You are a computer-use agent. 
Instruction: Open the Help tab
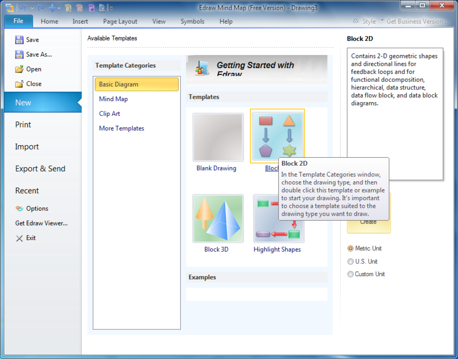click(x=226, y=21)
